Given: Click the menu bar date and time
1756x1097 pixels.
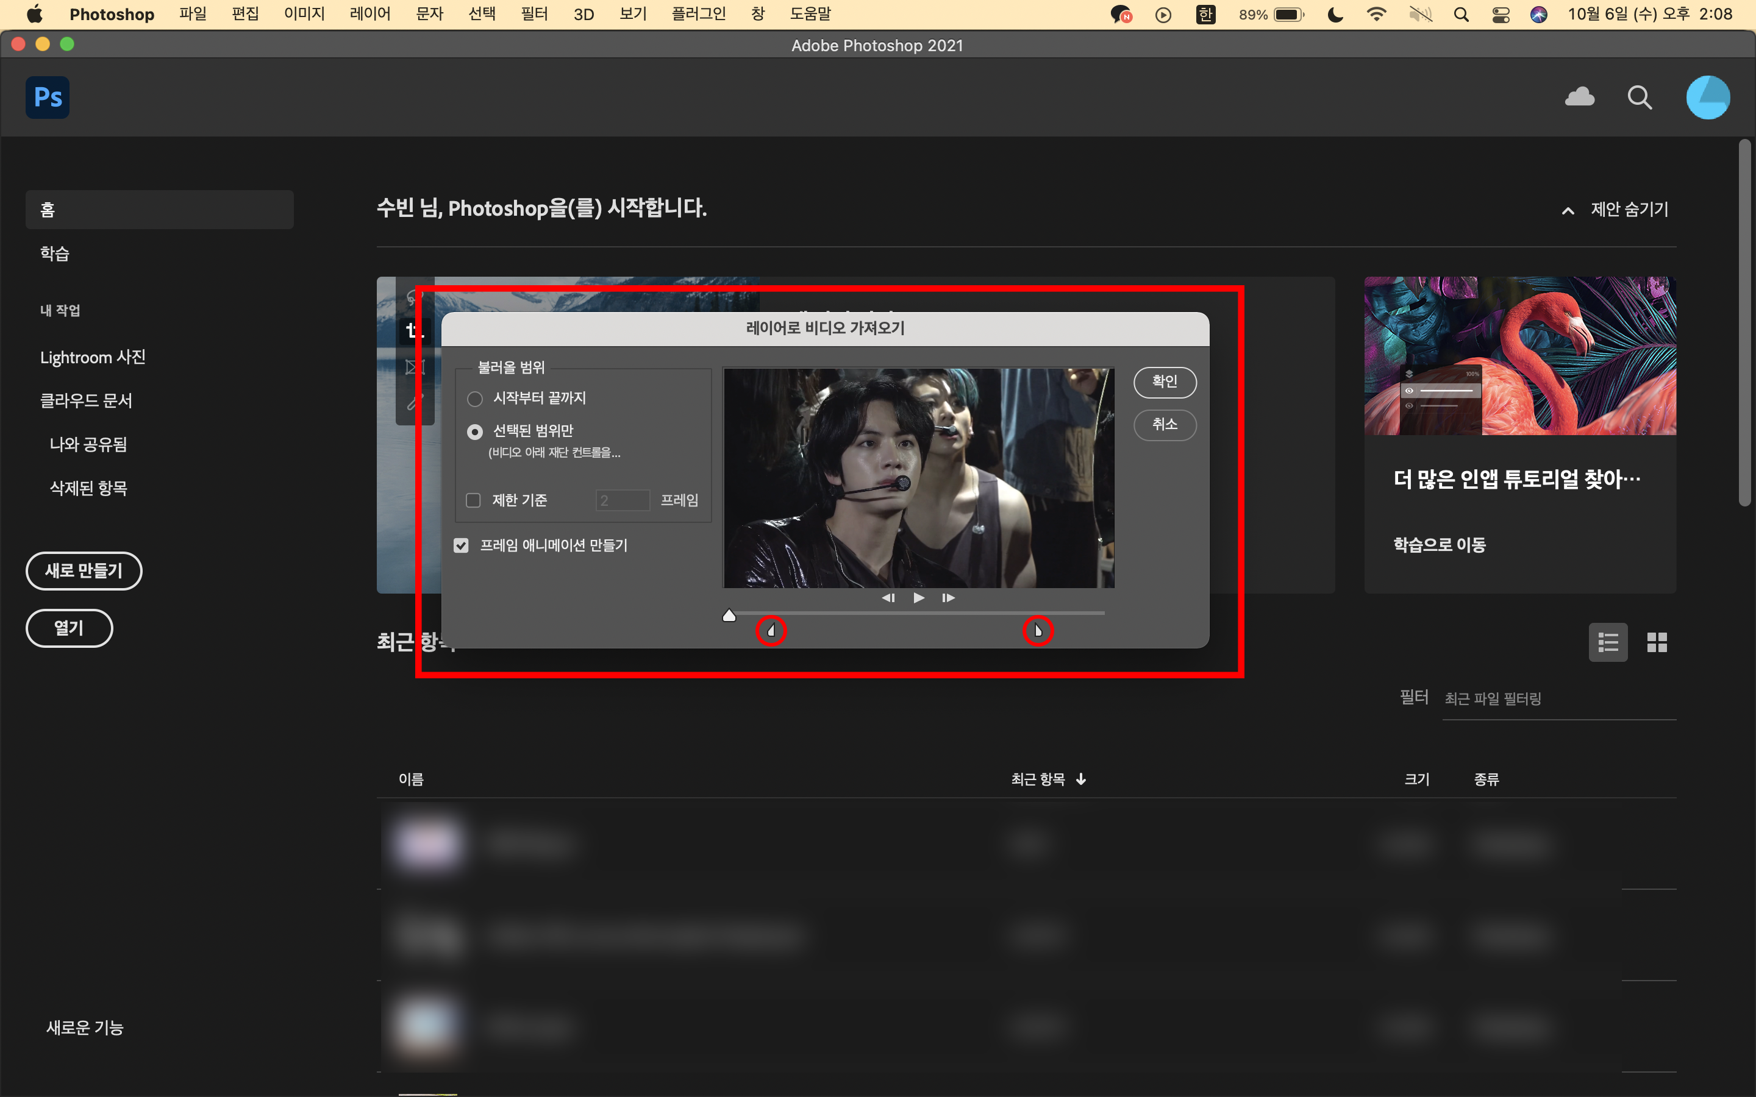Looking at the screenshot, I should tap(1649, 14).
